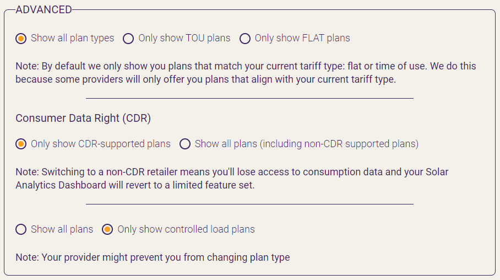Click the 'Only show TOU plans' label text
The image size is (500, 280).
[184, 38]
